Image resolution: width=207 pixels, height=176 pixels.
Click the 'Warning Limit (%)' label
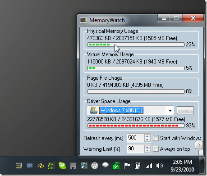[x=102, y=149]
